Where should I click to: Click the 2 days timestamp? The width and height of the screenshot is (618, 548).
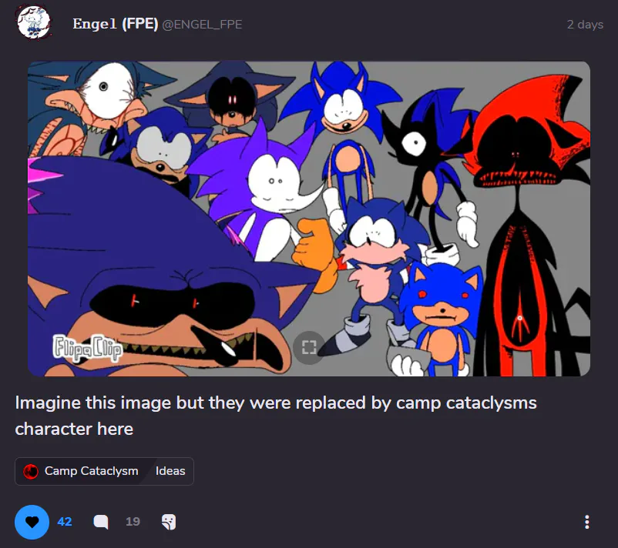(x=585, y=25)
